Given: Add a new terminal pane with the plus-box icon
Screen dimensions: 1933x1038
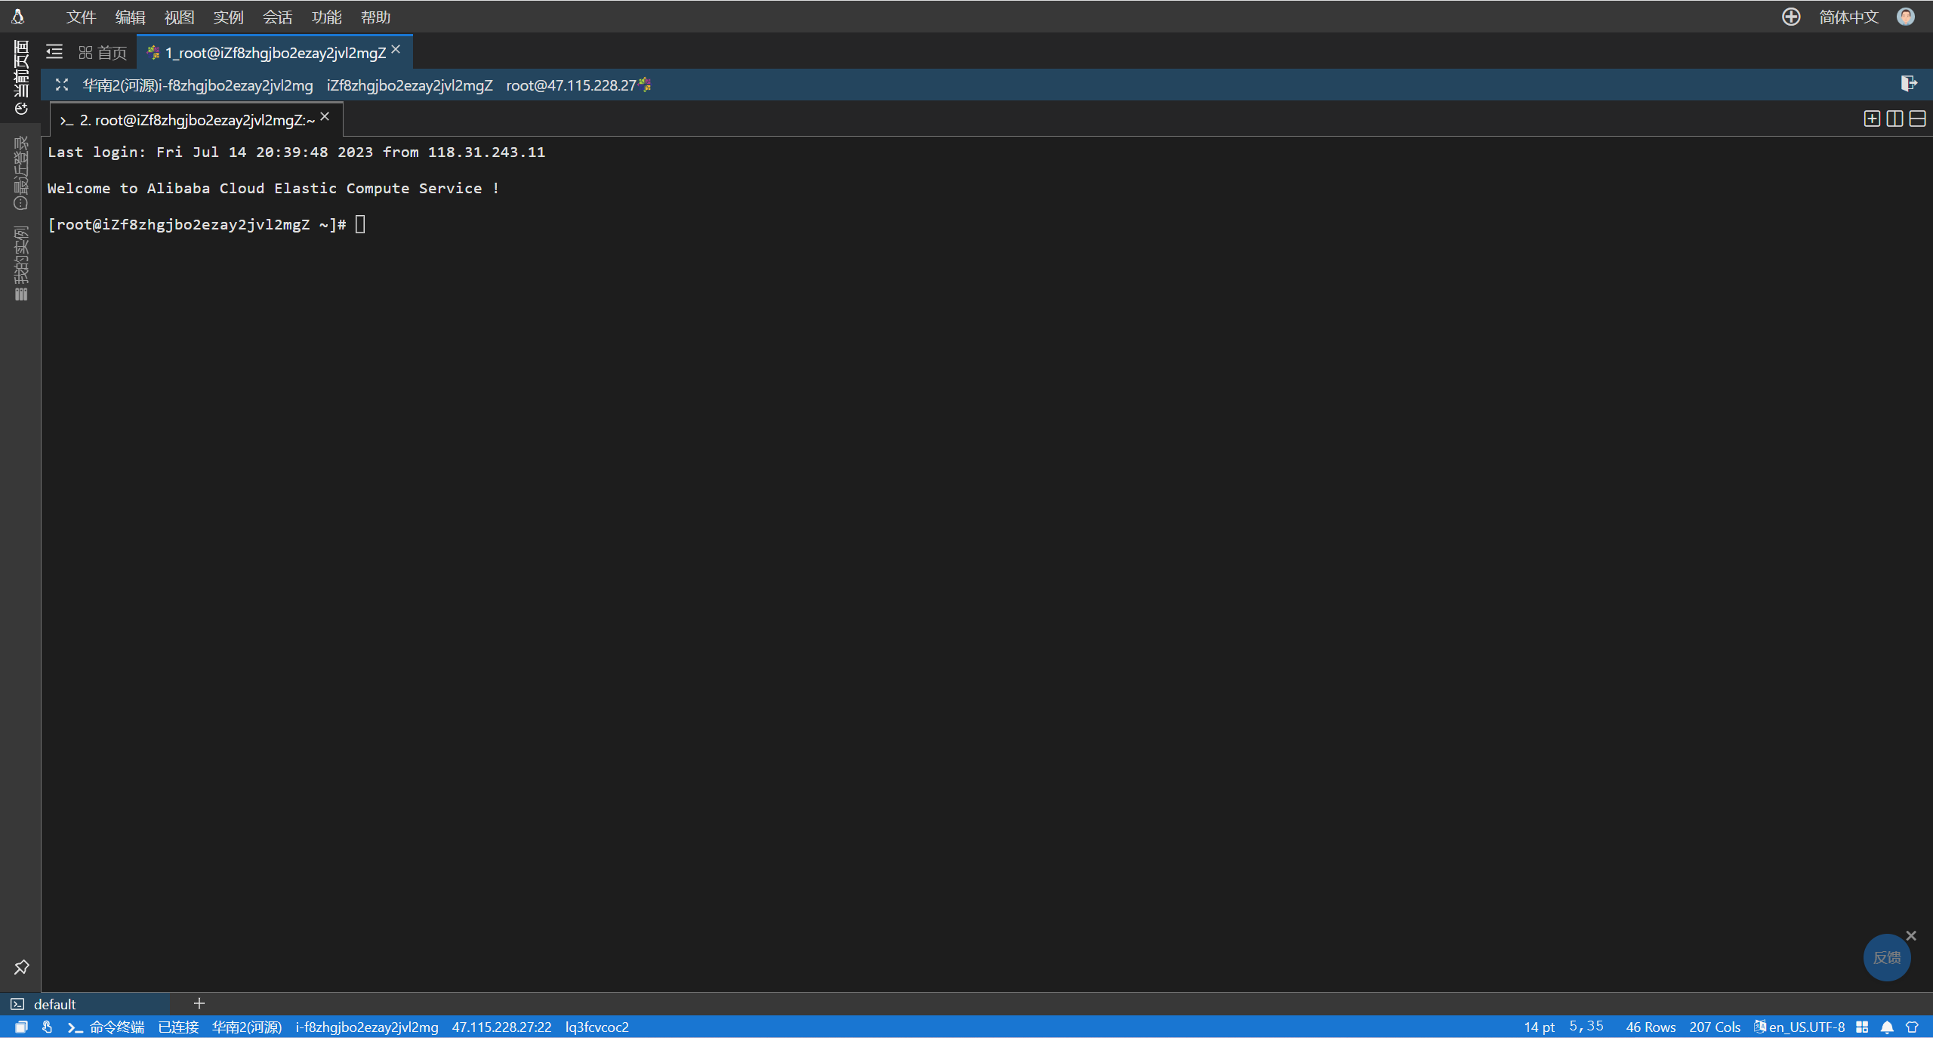Looking at the screenshot, I should point(1872,119).
